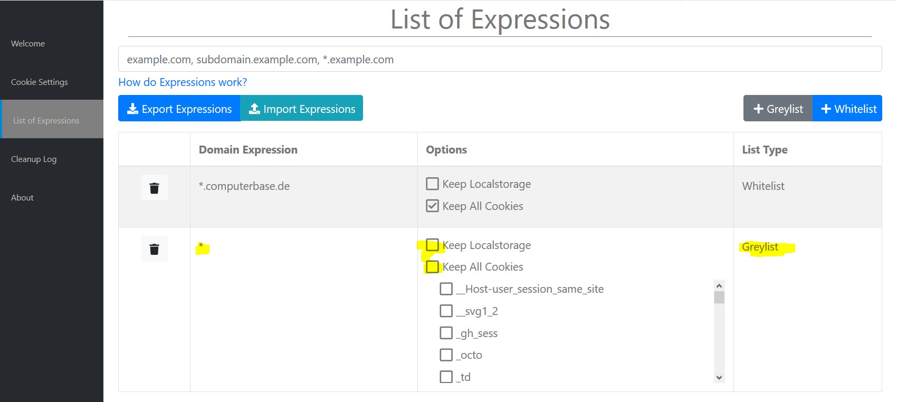Select the _gh_sess cookie checkbox
The width and height of the screenshot is (897, 402).
click(446, 333)
